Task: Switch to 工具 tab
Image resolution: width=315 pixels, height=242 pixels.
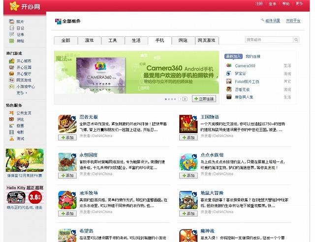Action: pyautogui.click(x=113, y=40)
